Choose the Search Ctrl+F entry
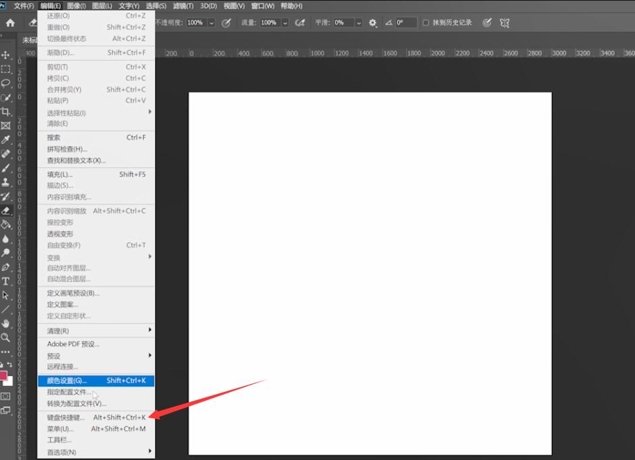Screen dimensions: 635x460 tap(96, 138)
